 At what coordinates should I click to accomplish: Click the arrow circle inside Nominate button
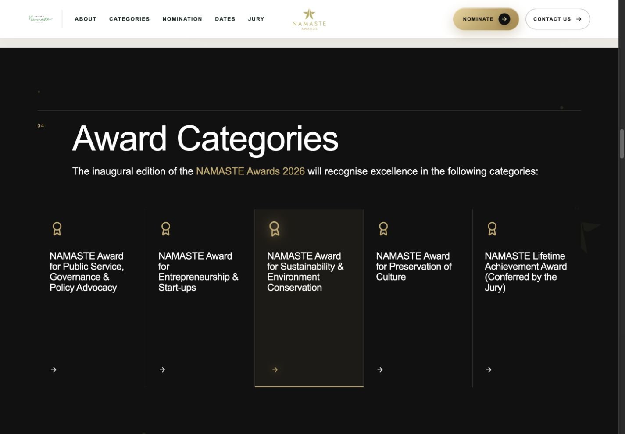504,19
